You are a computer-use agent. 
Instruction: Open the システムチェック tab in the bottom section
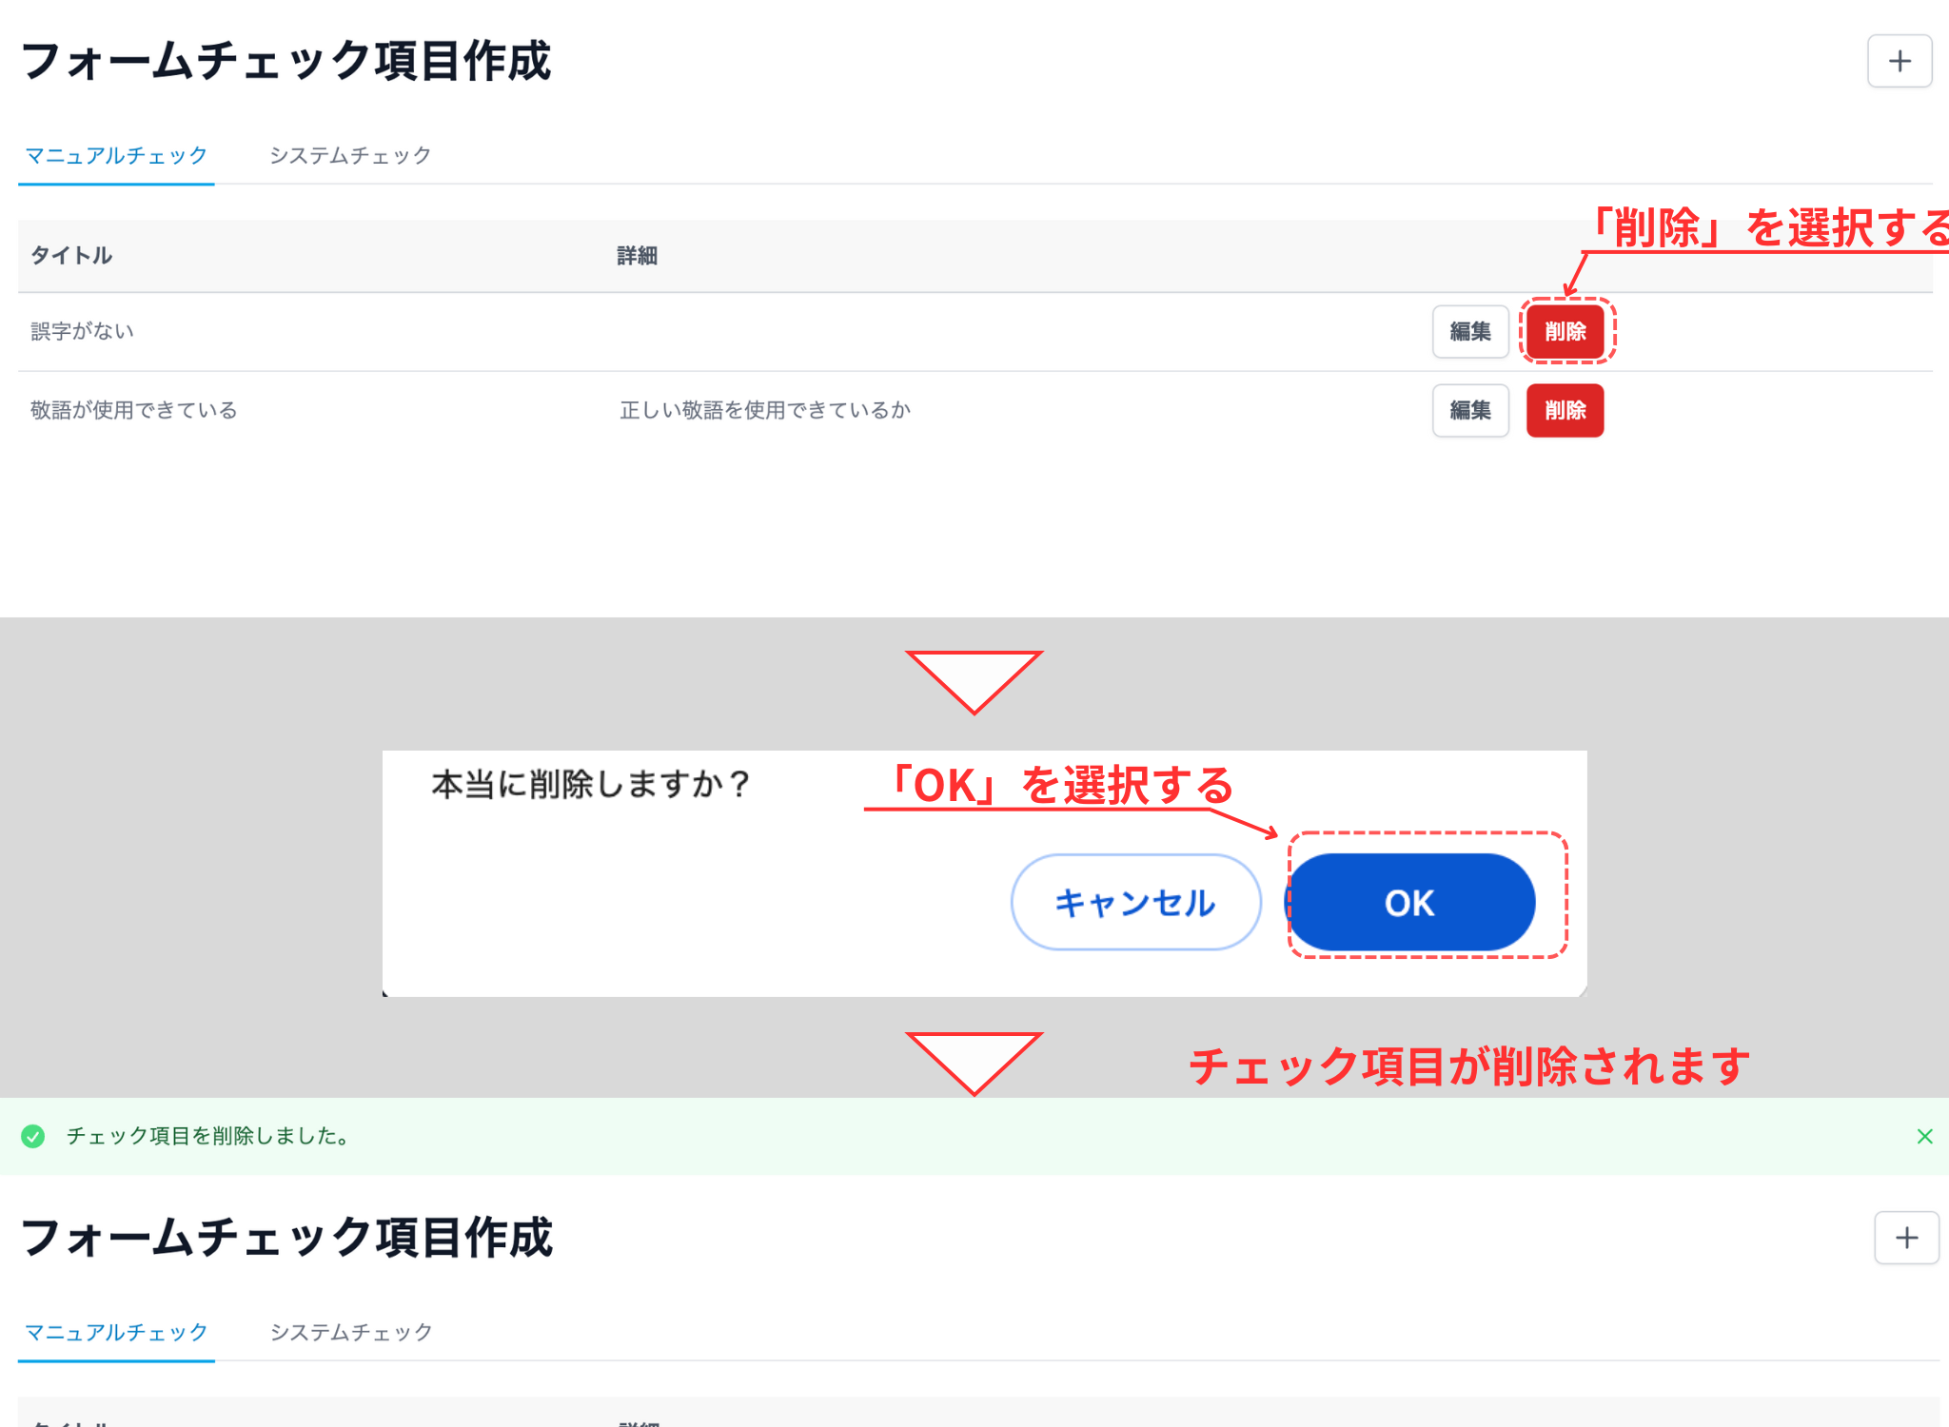(350, 1332)
